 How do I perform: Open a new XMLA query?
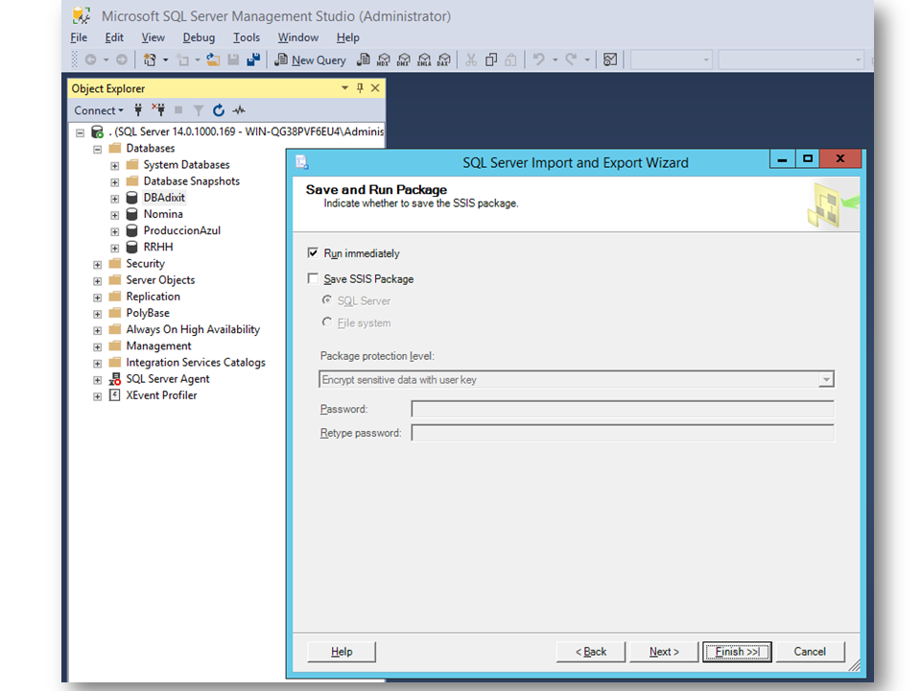[425, 60]
